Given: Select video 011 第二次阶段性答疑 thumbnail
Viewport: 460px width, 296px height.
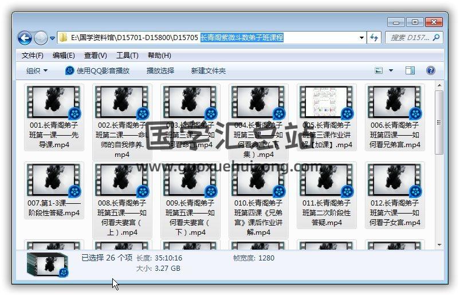Looking at the screenshot, I should click(x=326, y=180).
